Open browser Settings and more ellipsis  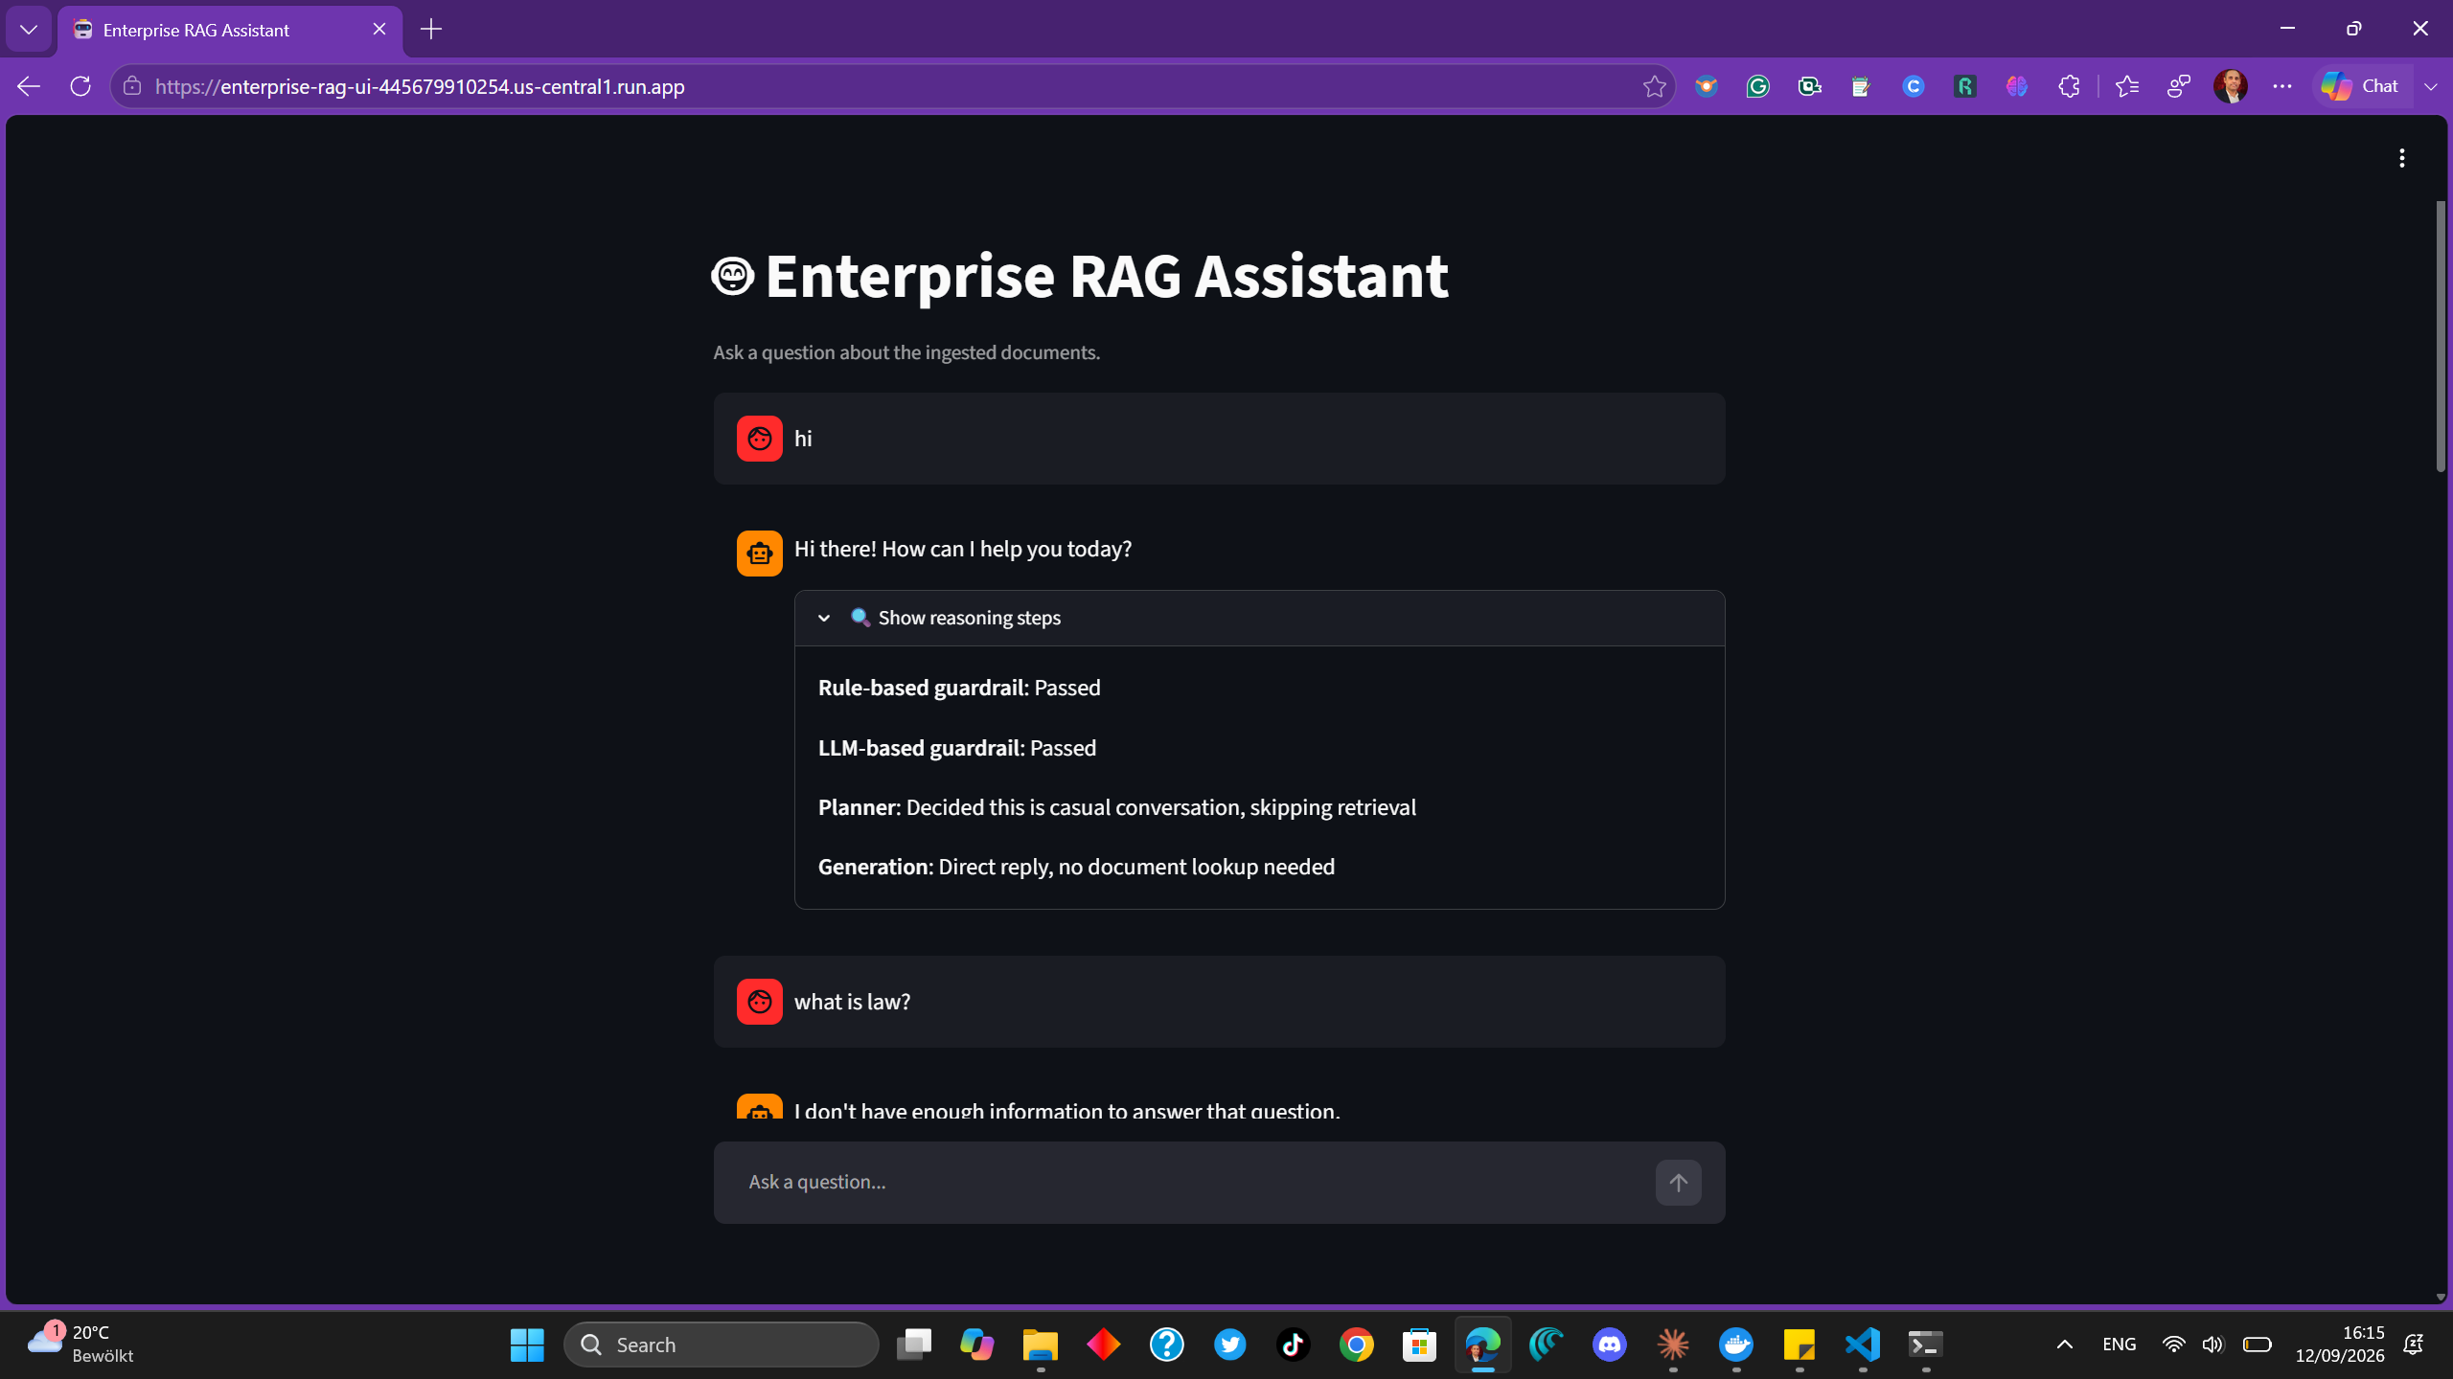2282,86
